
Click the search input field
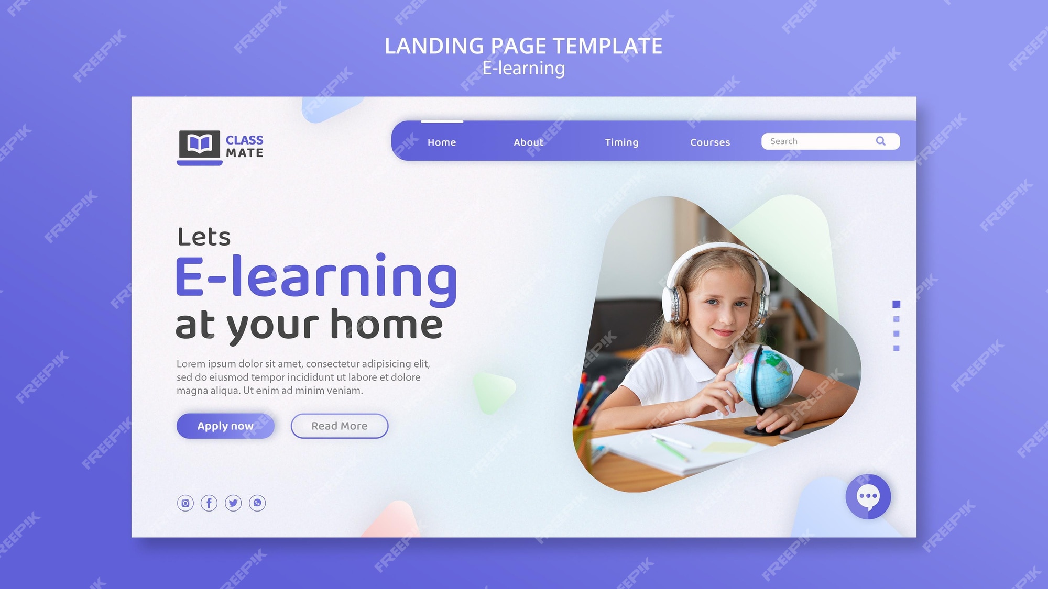point(828,142)
